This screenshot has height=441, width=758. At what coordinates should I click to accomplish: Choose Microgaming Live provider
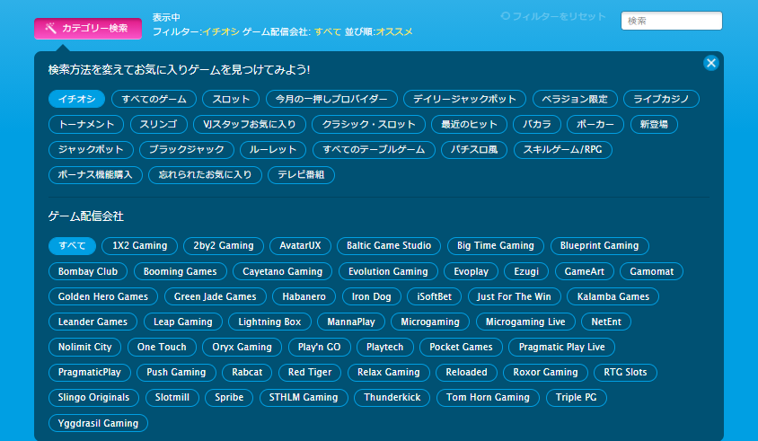[525, 322]
